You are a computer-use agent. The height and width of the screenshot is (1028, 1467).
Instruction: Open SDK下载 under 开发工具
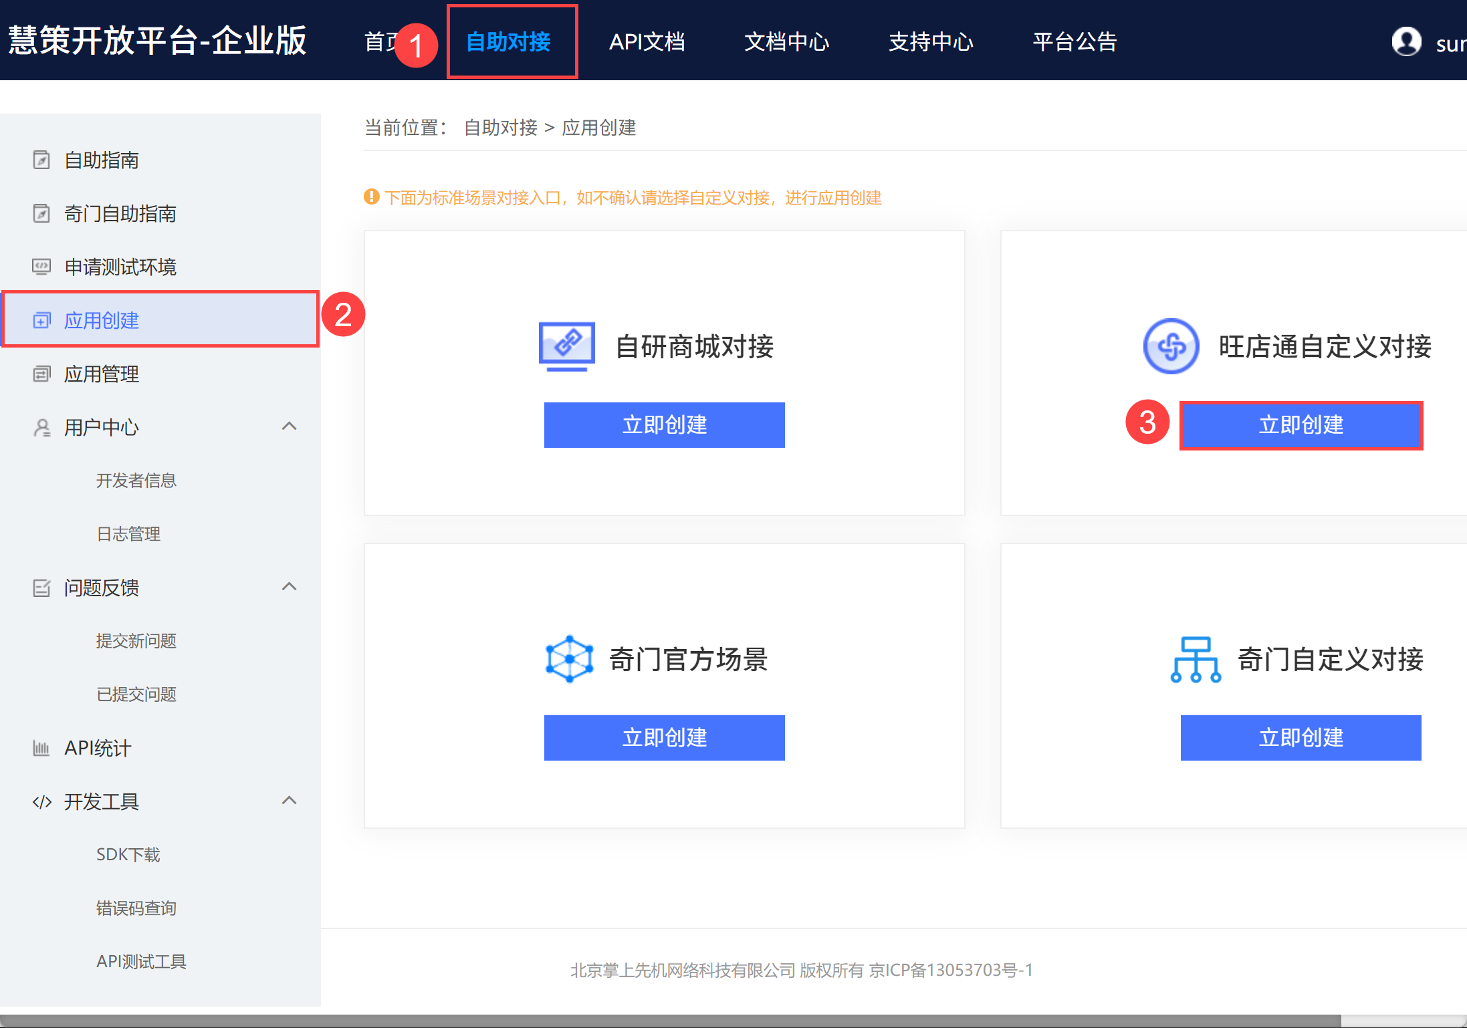tap(128, 855)
